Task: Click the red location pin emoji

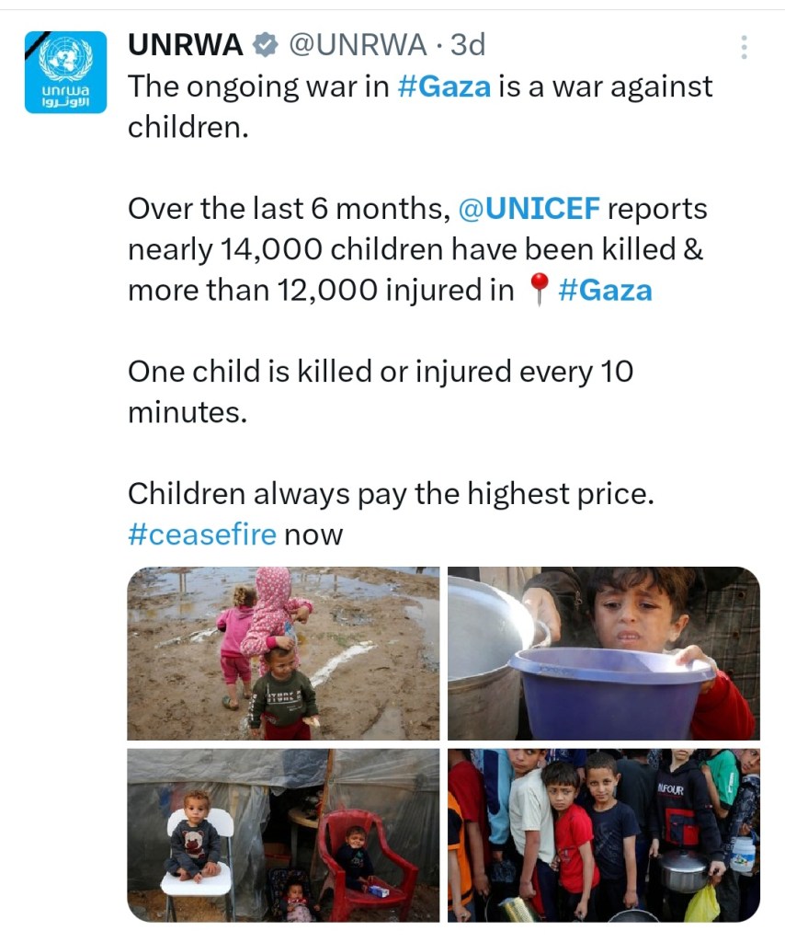Action: pos(539,291)
